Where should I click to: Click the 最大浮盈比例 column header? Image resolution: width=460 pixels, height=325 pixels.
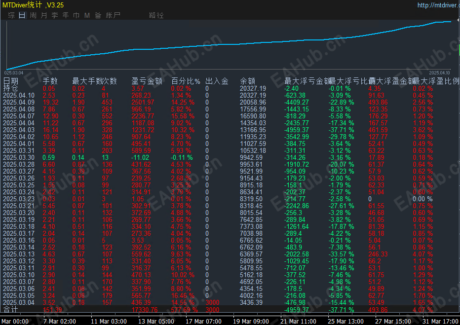pyautogui.click(x=436, y=81)
